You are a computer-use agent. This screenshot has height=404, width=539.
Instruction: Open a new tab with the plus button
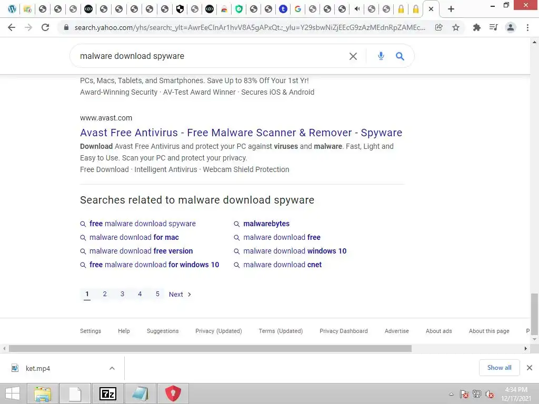click(451, 9)
